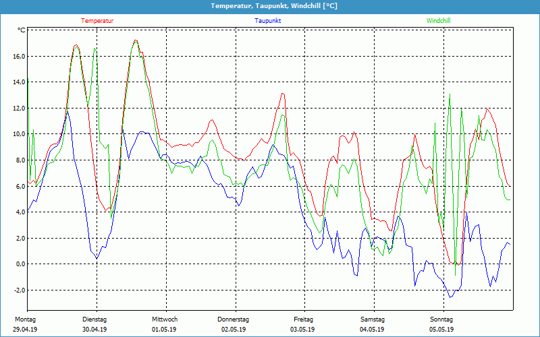Click the Montag day label

(25, 319)
